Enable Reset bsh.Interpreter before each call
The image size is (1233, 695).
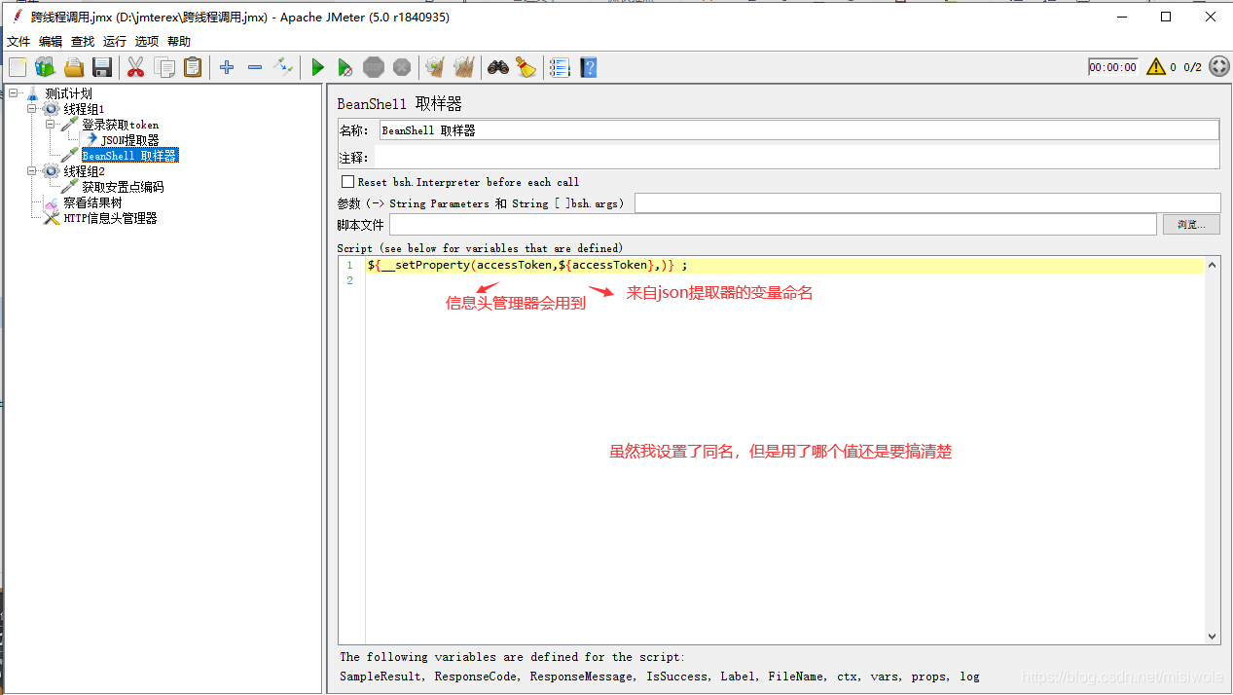coord(347,182)
